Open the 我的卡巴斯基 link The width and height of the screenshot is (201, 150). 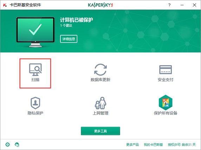pos(153,145)
